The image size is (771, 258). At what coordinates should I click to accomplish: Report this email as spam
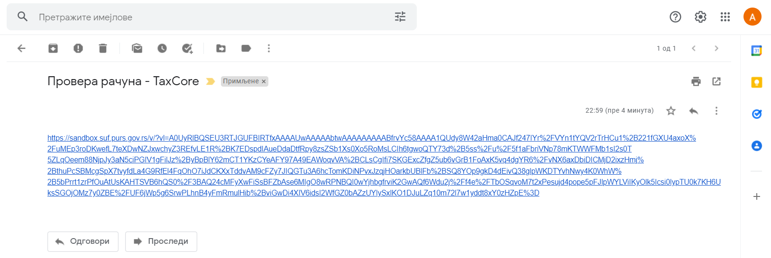click(78, 48)
